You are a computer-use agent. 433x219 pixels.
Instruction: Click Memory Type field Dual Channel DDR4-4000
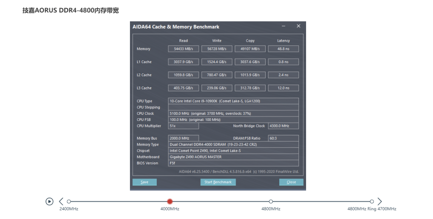coord(234,145)
